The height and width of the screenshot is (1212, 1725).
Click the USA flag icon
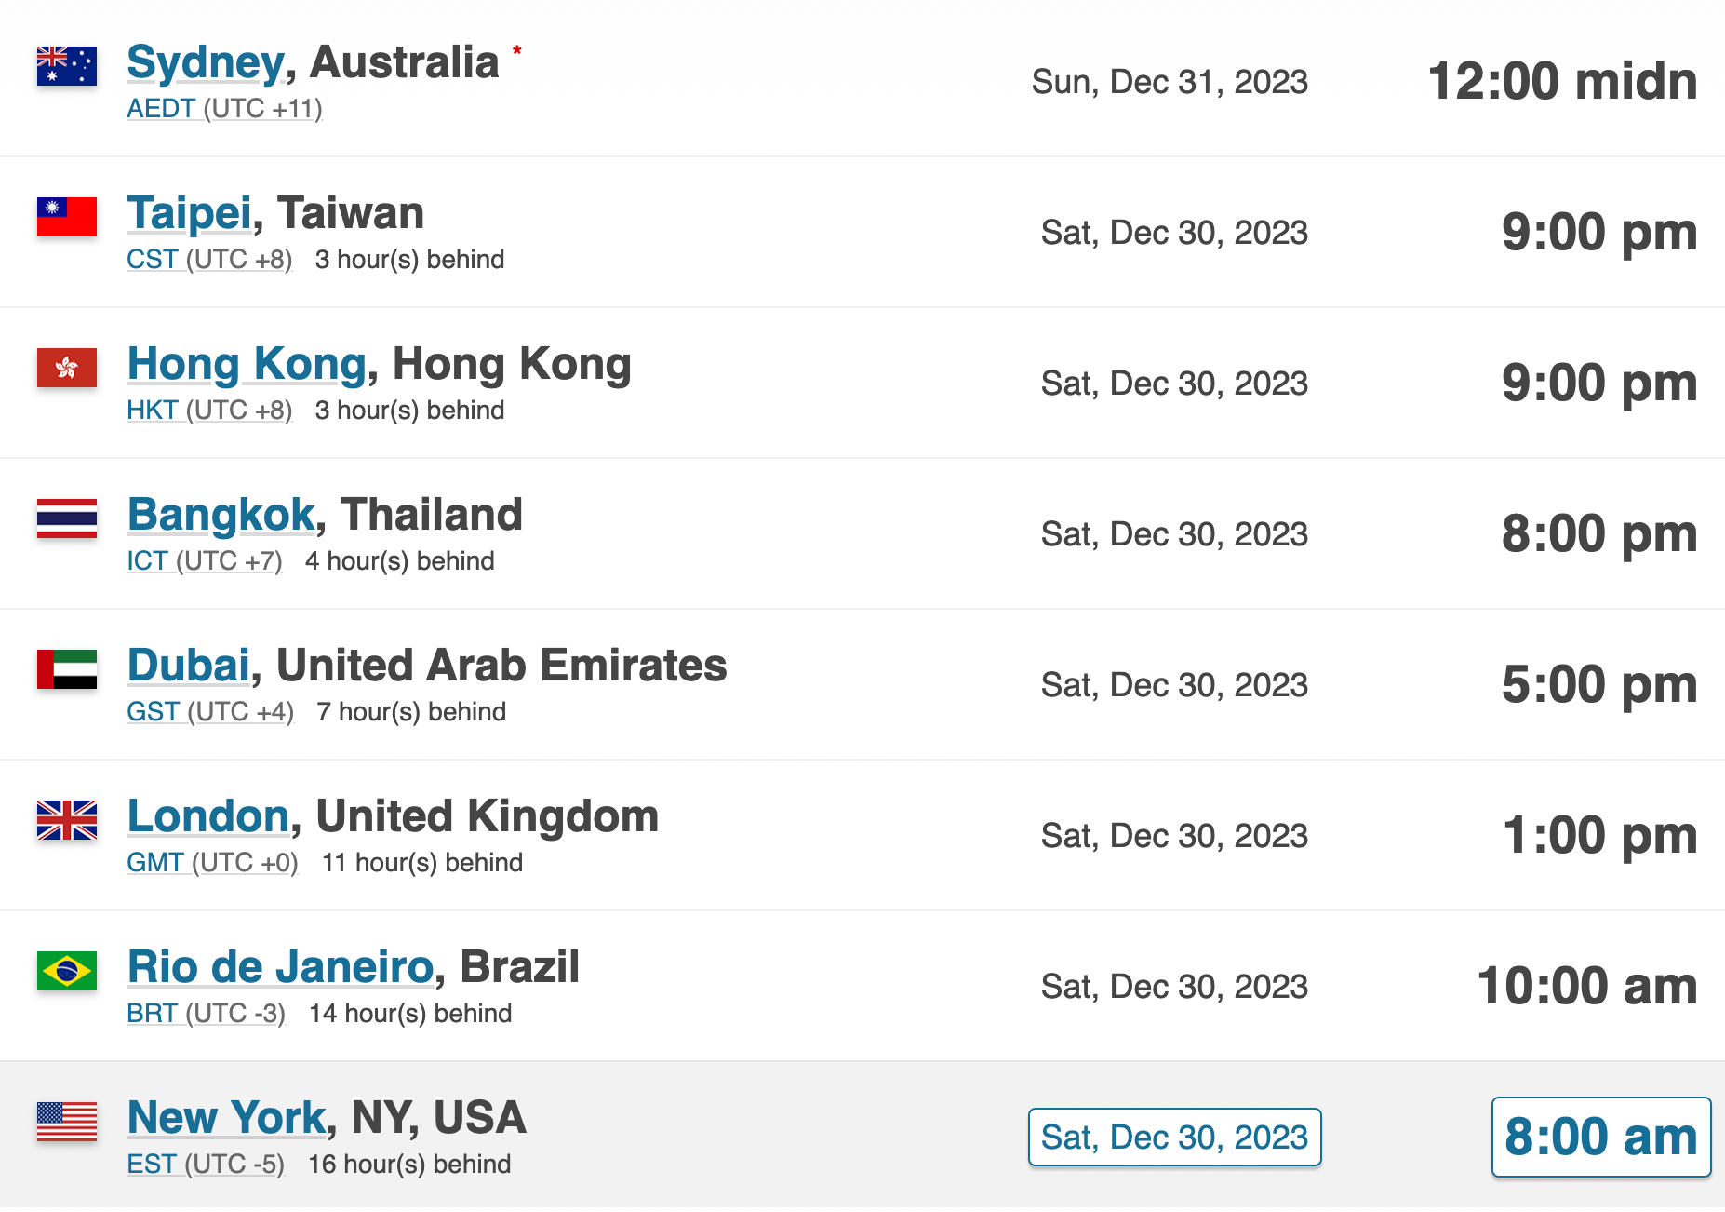tap(65, 1122)
